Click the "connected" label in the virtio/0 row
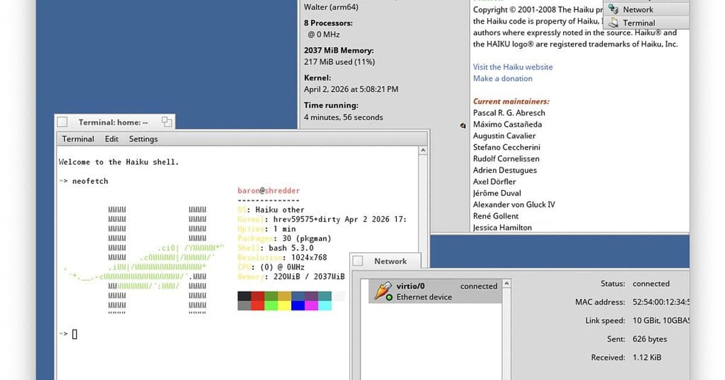Screen dimensions: 725x380 click(x=478, y=286)
